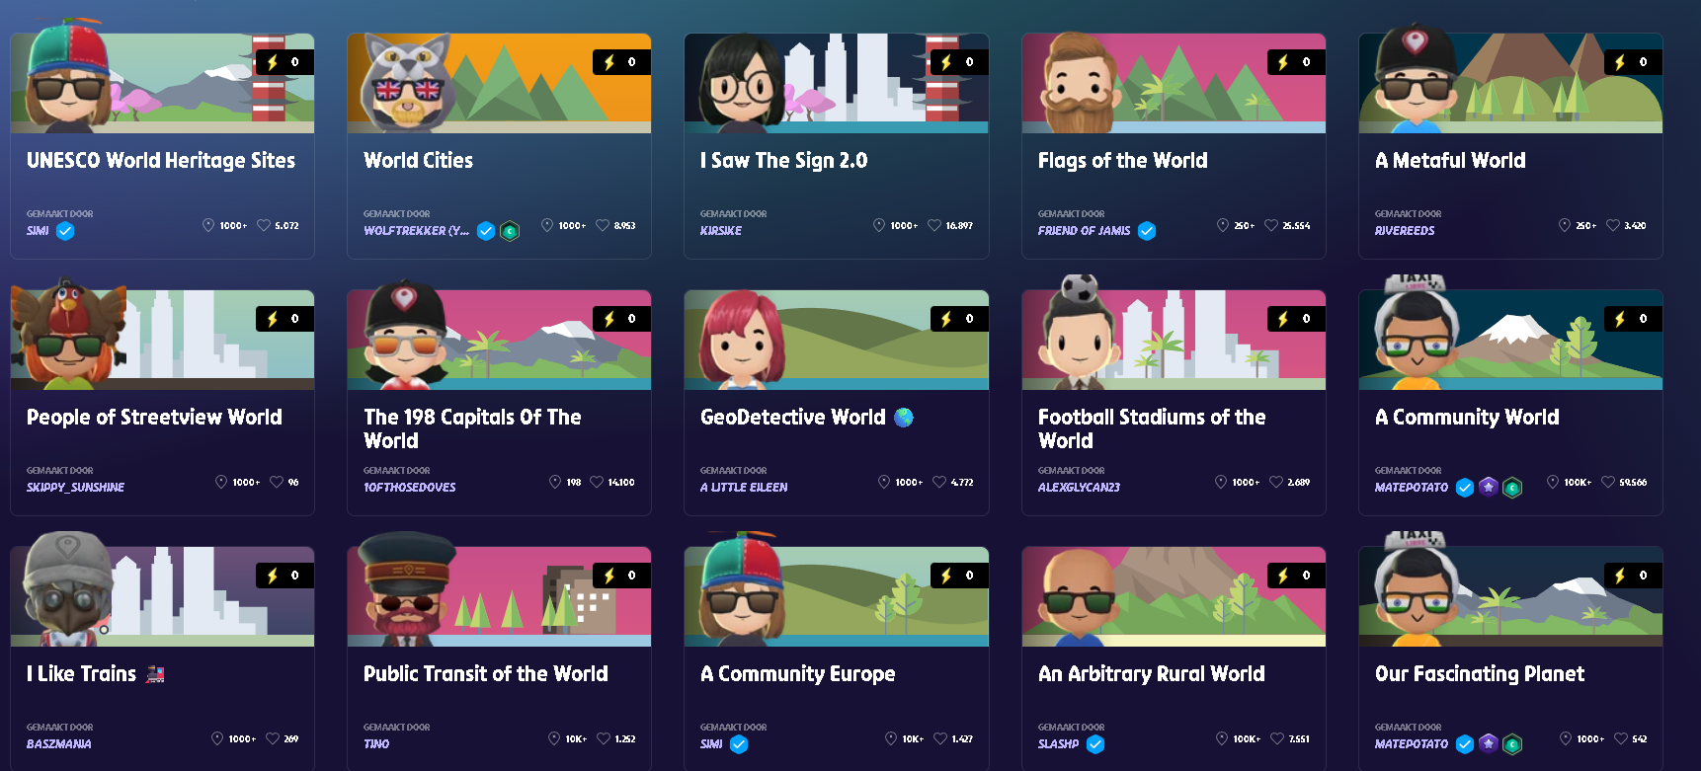This screenshot has width=1701, height=771.
Task: Visit TINO creator profile
Action: point(376,744)
